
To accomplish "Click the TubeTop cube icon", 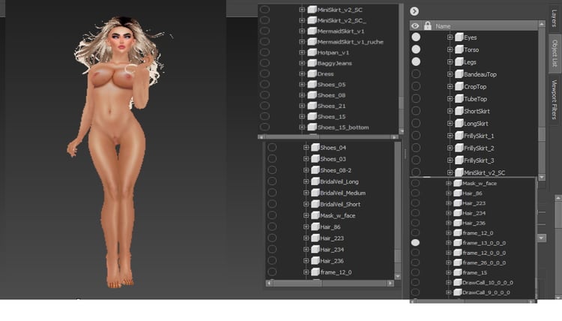I will (x=459, y=98).
